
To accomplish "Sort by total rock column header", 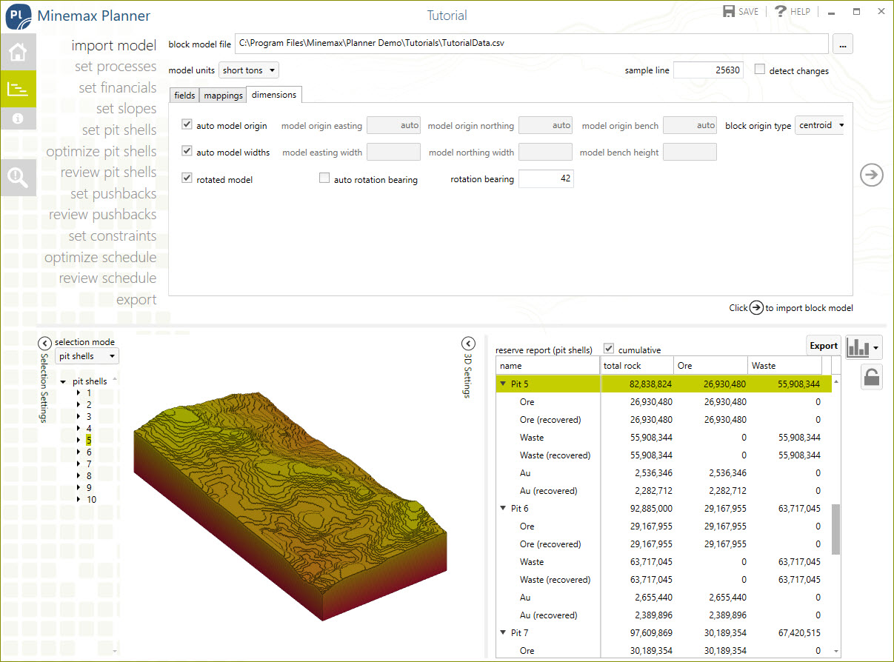I will click(x=637, y=366).
